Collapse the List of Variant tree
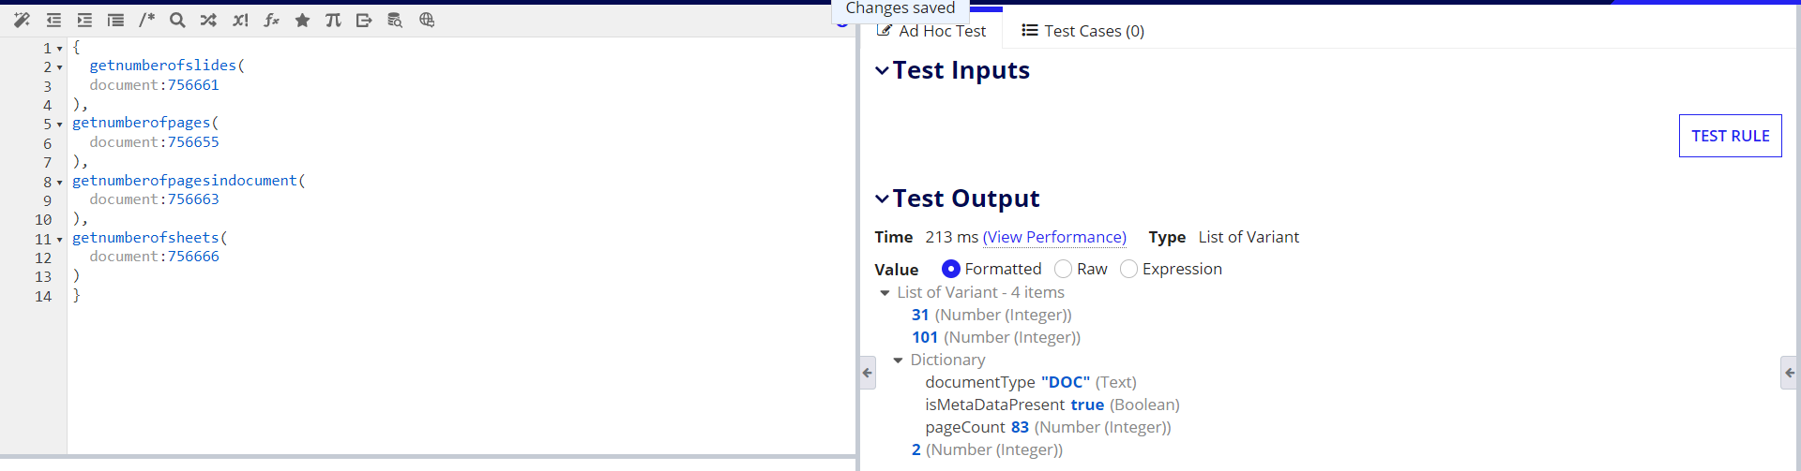1801x471 pixels. [885, 293]
